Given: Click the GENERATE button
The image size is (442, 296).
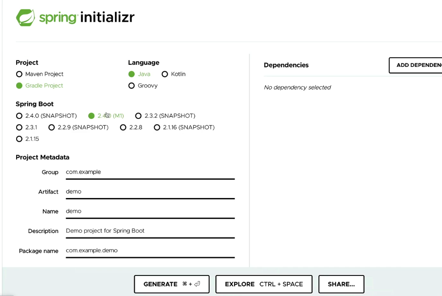Looking at the screenshot, I should [x=172, y=284].
